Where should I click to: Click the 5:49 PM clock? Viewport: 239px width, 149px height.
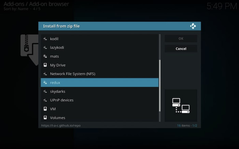coord(222,6)
